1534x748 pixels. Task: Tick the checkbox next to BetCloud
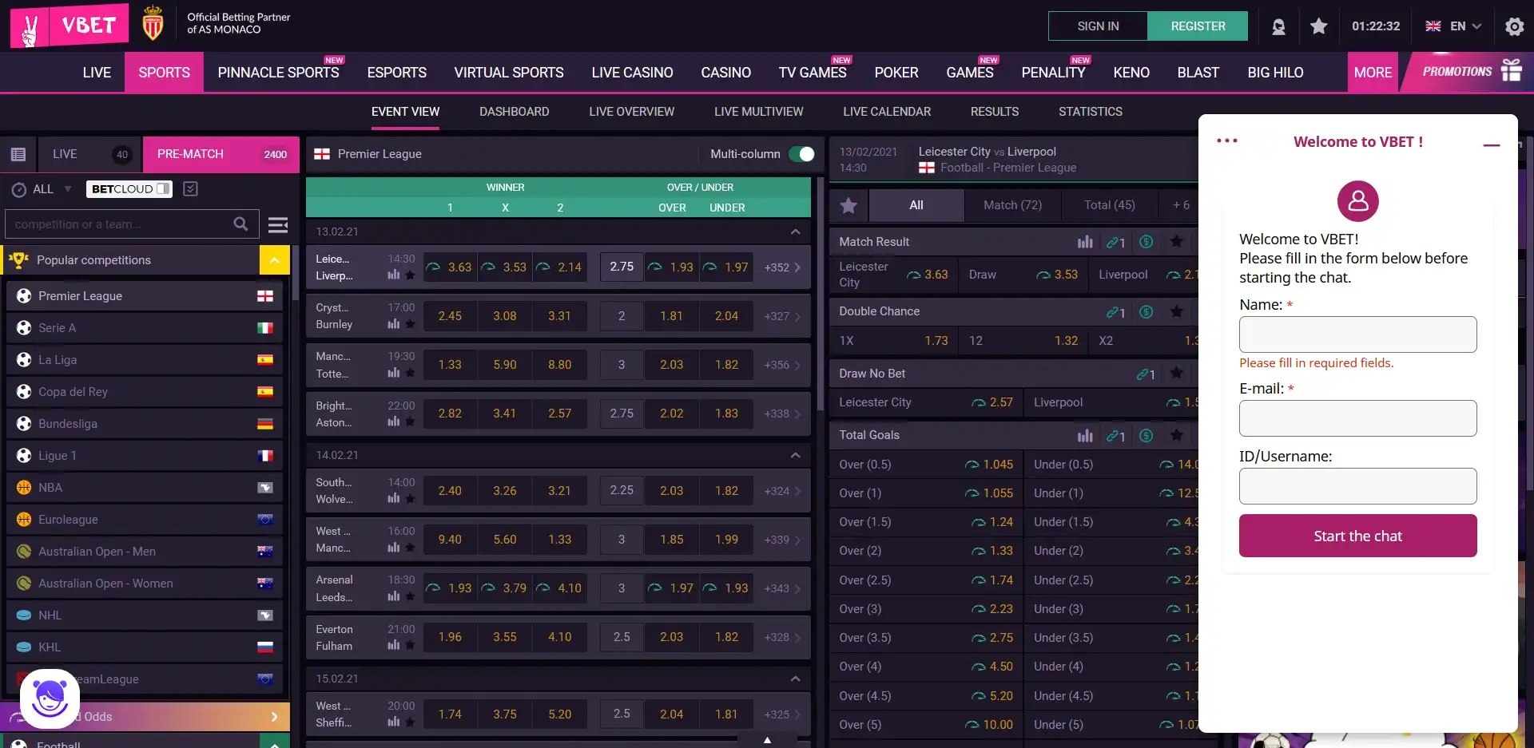190,189
